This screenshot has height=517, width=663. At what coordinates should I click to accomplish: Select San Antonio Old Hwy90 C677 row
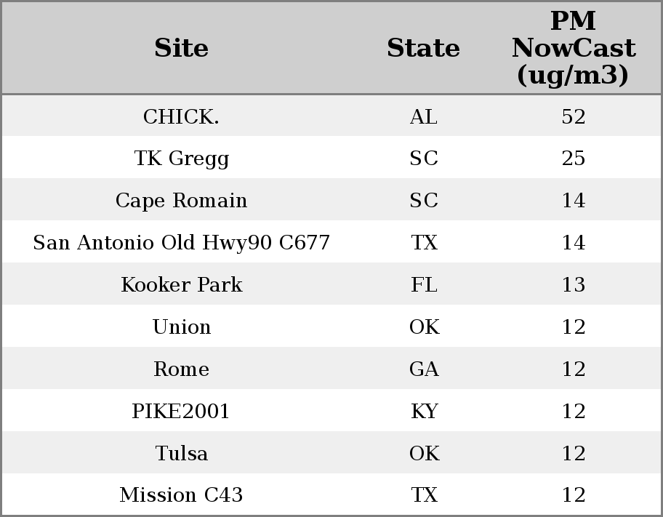click(181, 243)
